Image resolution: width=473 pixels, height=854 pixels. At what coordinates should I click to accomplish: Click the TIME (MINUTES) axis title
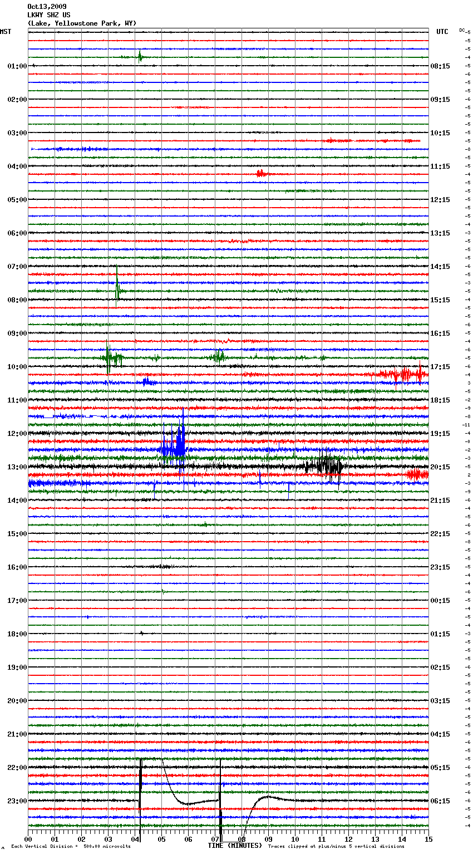coord(235,846)
